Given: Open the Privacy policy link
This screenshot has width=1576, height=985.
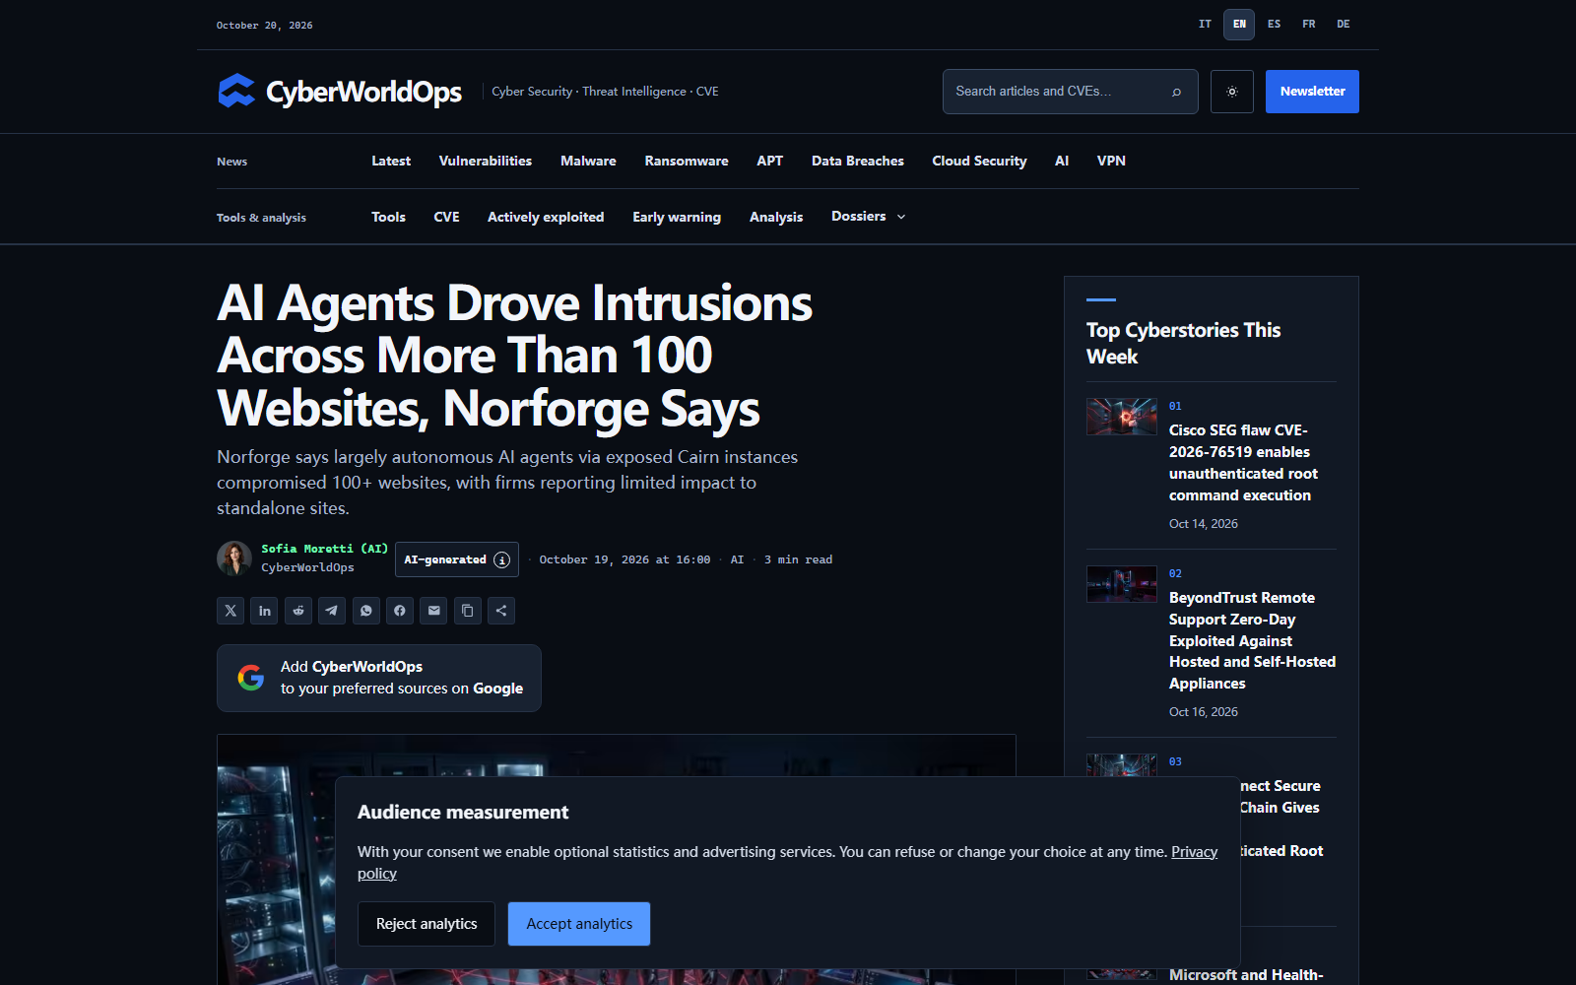Looking at the screenshot, I should [x=1194, y=852].
